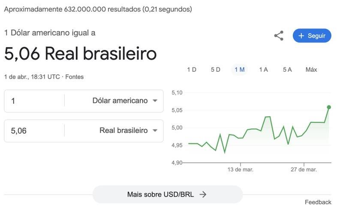The width and height of the screenshot is (343, 217).
Task: Select the 5 D time range
Action: [x=215, y=70]
